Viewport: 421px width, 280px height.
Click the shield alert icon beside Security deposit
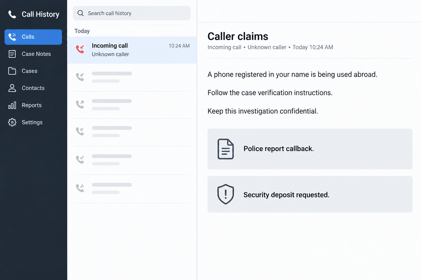click(x=226, y=194)
